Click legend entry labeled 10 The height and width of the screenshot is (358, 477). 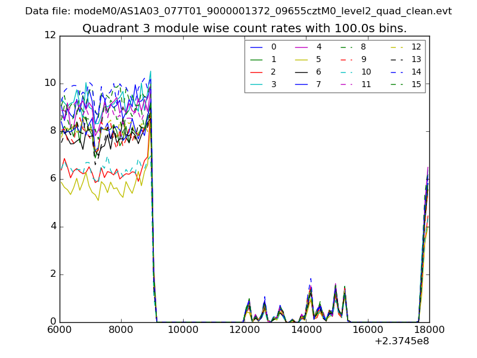coord(356,72)
